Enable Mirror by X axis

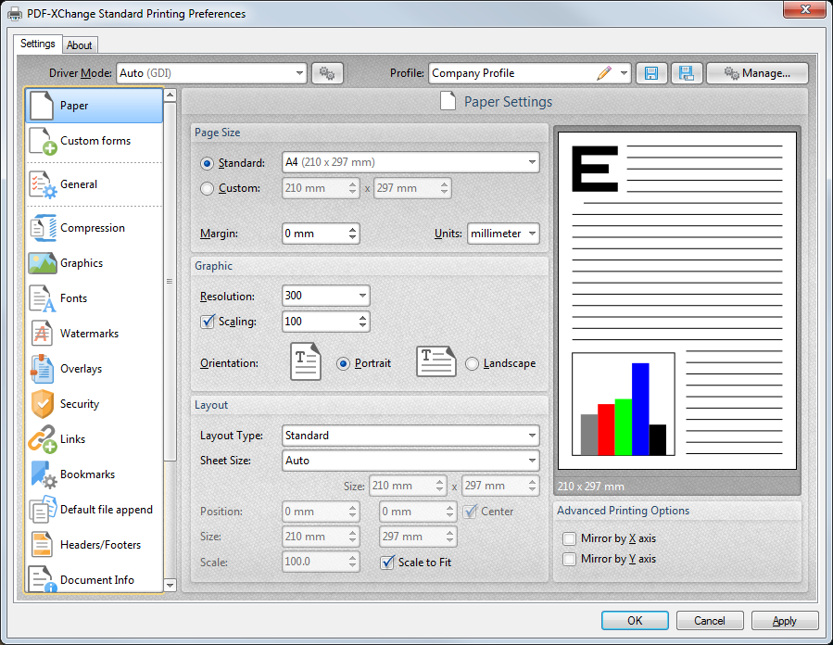pos(569,537)
